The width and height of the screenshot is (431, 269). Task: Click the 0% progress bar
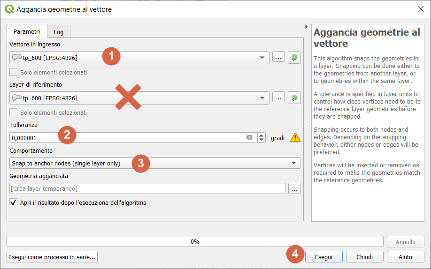click(x=195, y=242)
